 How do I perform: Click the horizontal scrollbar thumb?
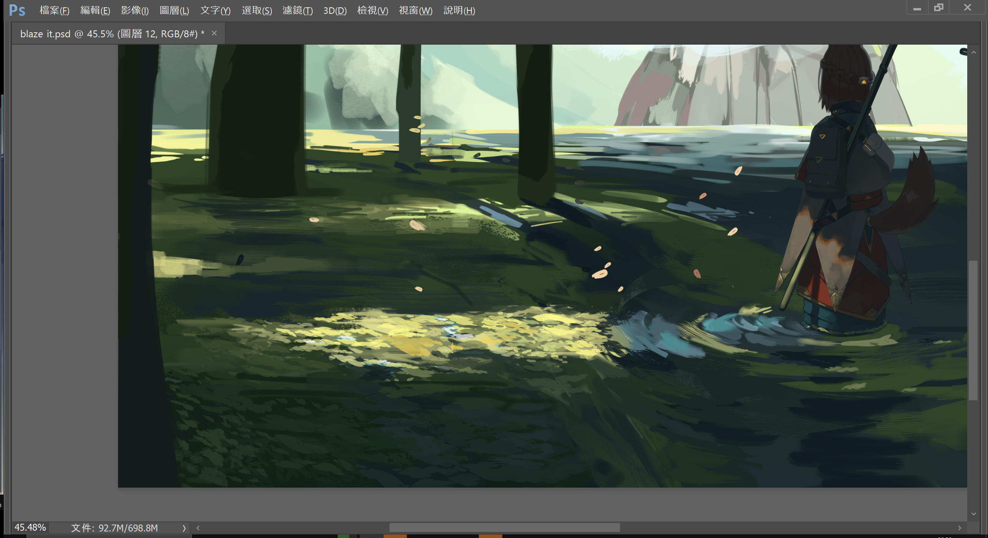[505, 528]
